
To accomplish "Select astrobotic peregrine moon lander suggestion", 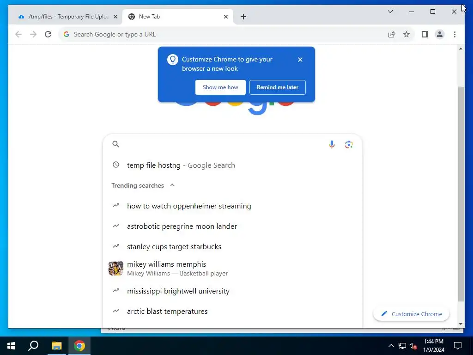I will tap(232, 226).
